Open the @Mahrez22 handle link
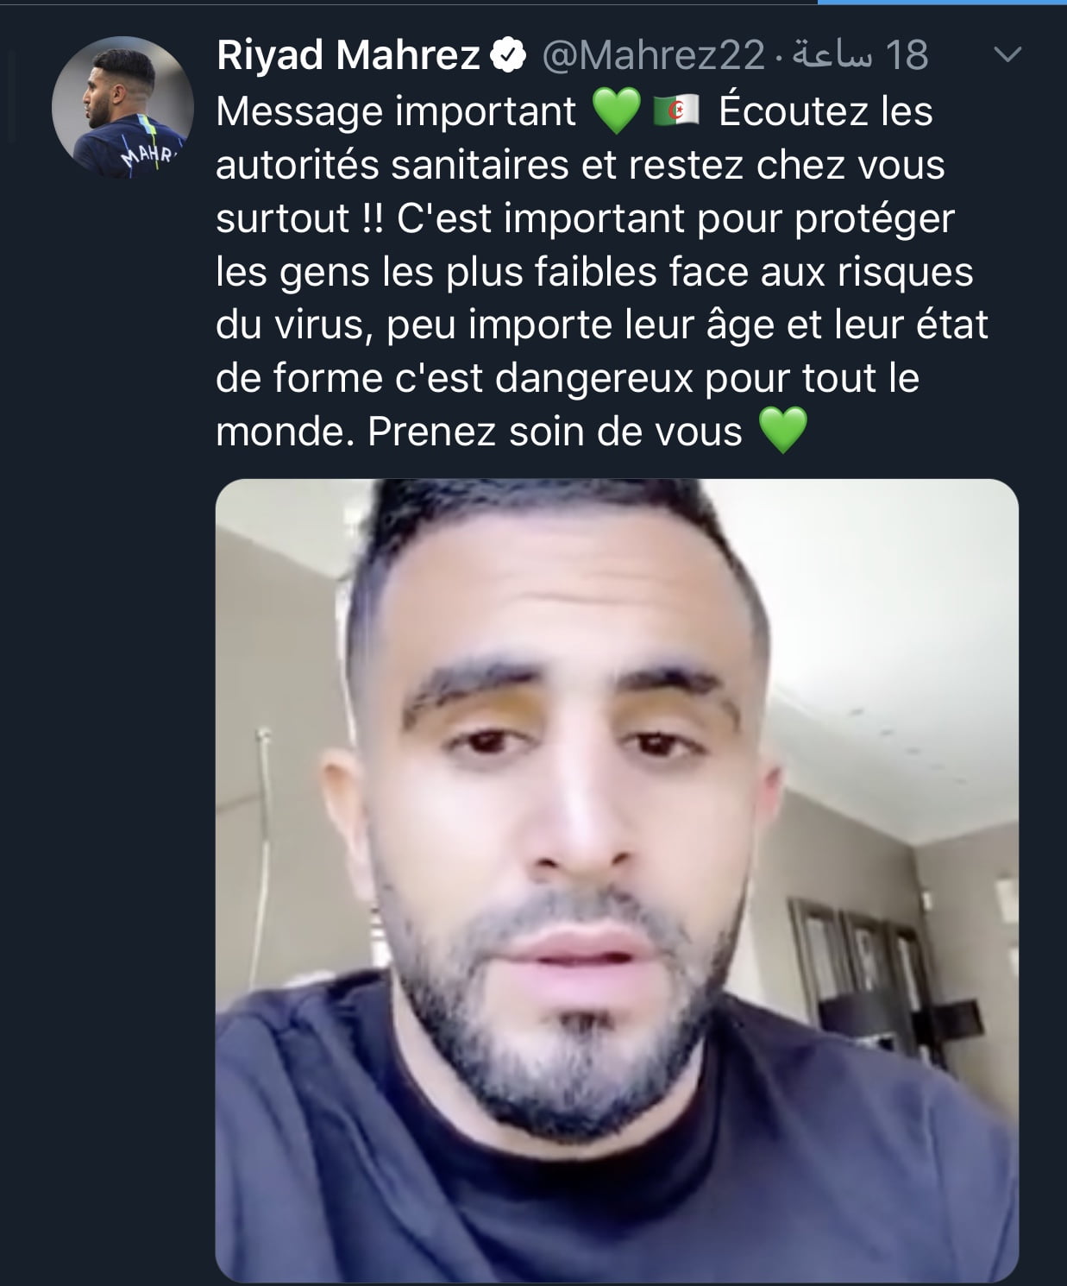Image resolution: width=1067 pixels, height=1286 pixels. 653,56
